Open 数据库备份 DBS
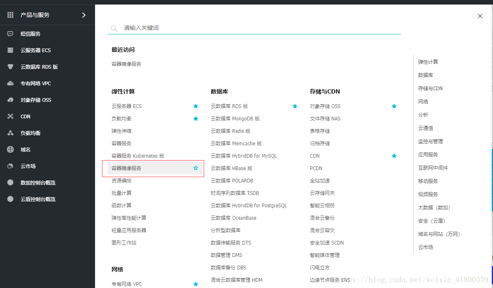The height and width of the screenshot is (288, 493). (228, 268)
